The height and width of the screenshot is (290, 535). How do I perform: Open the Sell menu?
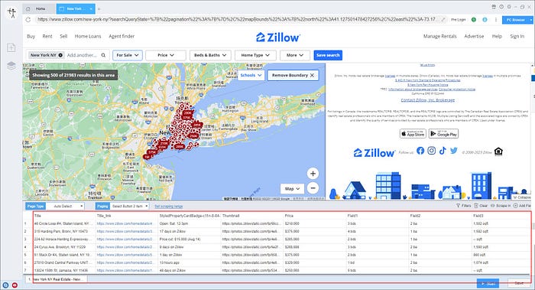pyautogui.click(x=63, y=36)
